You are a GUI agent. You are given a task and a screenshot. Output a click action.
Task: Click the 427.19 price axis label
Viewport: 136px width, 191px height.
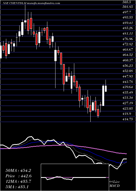tap(128, 103)
